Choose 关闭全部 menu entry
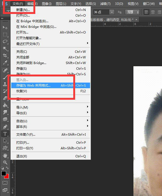Viewport: 162px width, 196px height. 51,57
